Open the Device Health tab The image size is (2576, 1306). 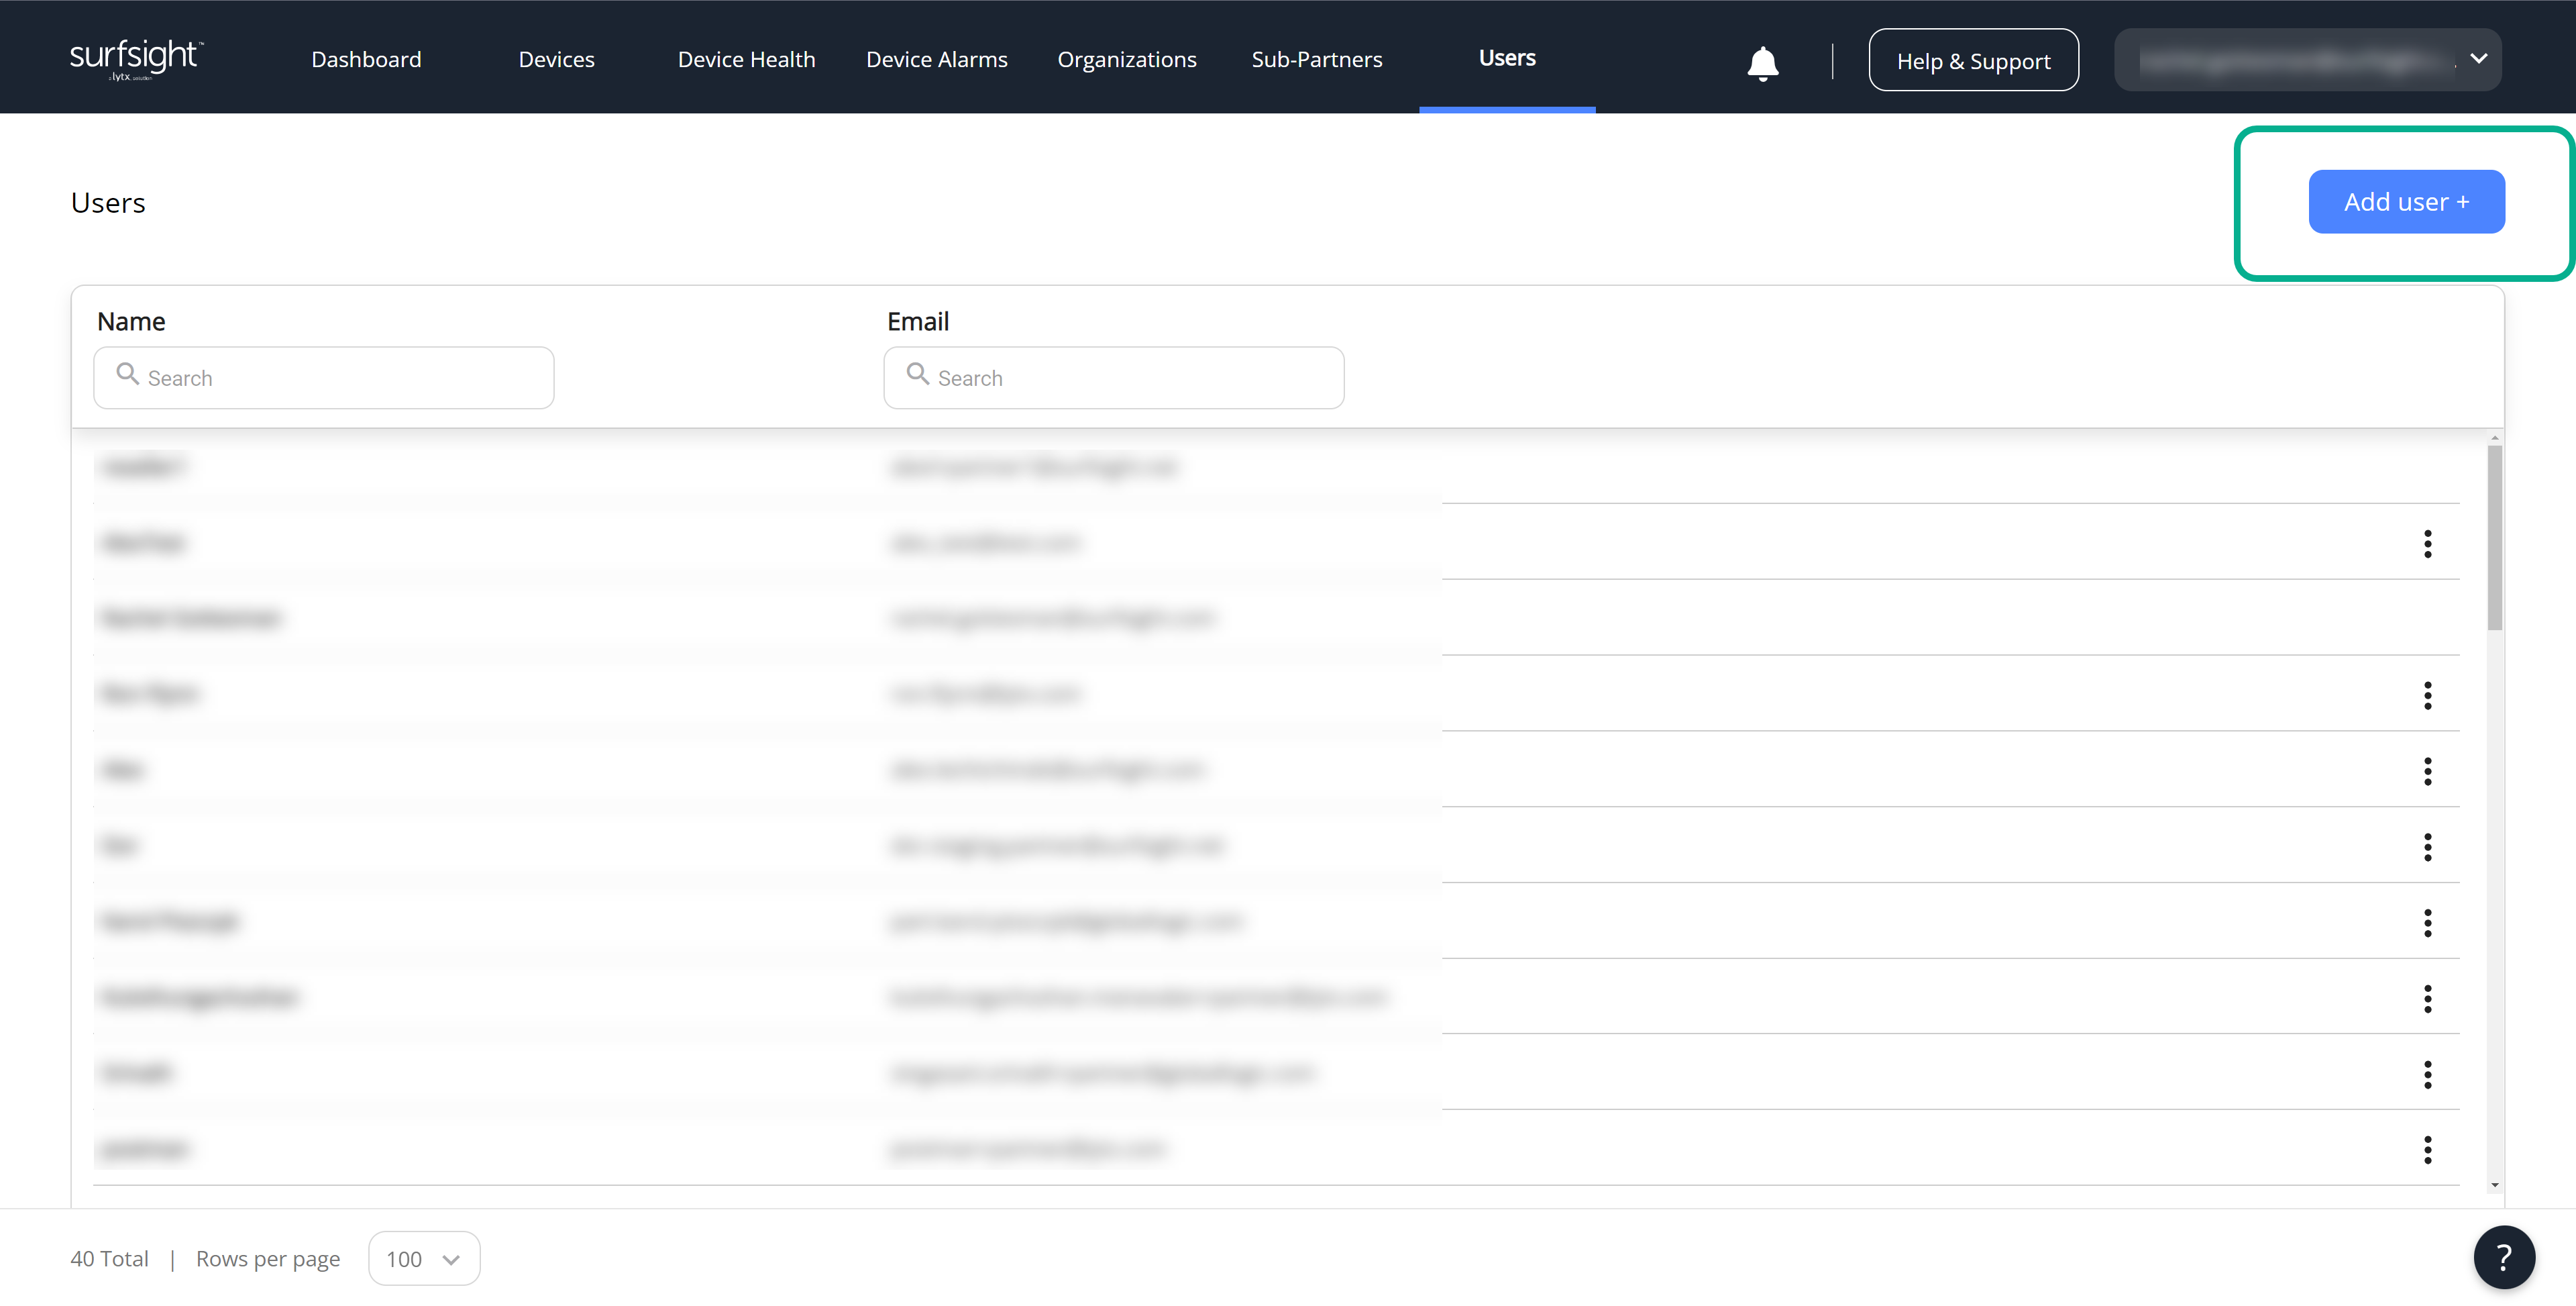746,59
